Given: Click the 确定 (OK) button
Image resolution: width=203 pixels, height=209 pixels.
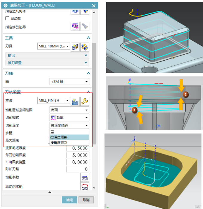Looking at the screenshot, I should (70, 200).
